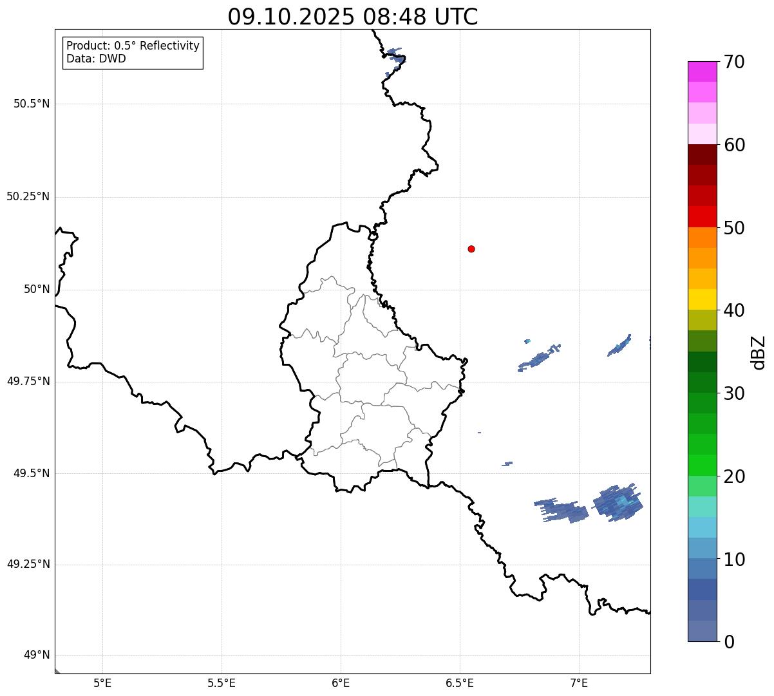Click the plot title '09.10.2025 08:48 UTC'
The width and height of the screenshot is (774, 696).
353,17
